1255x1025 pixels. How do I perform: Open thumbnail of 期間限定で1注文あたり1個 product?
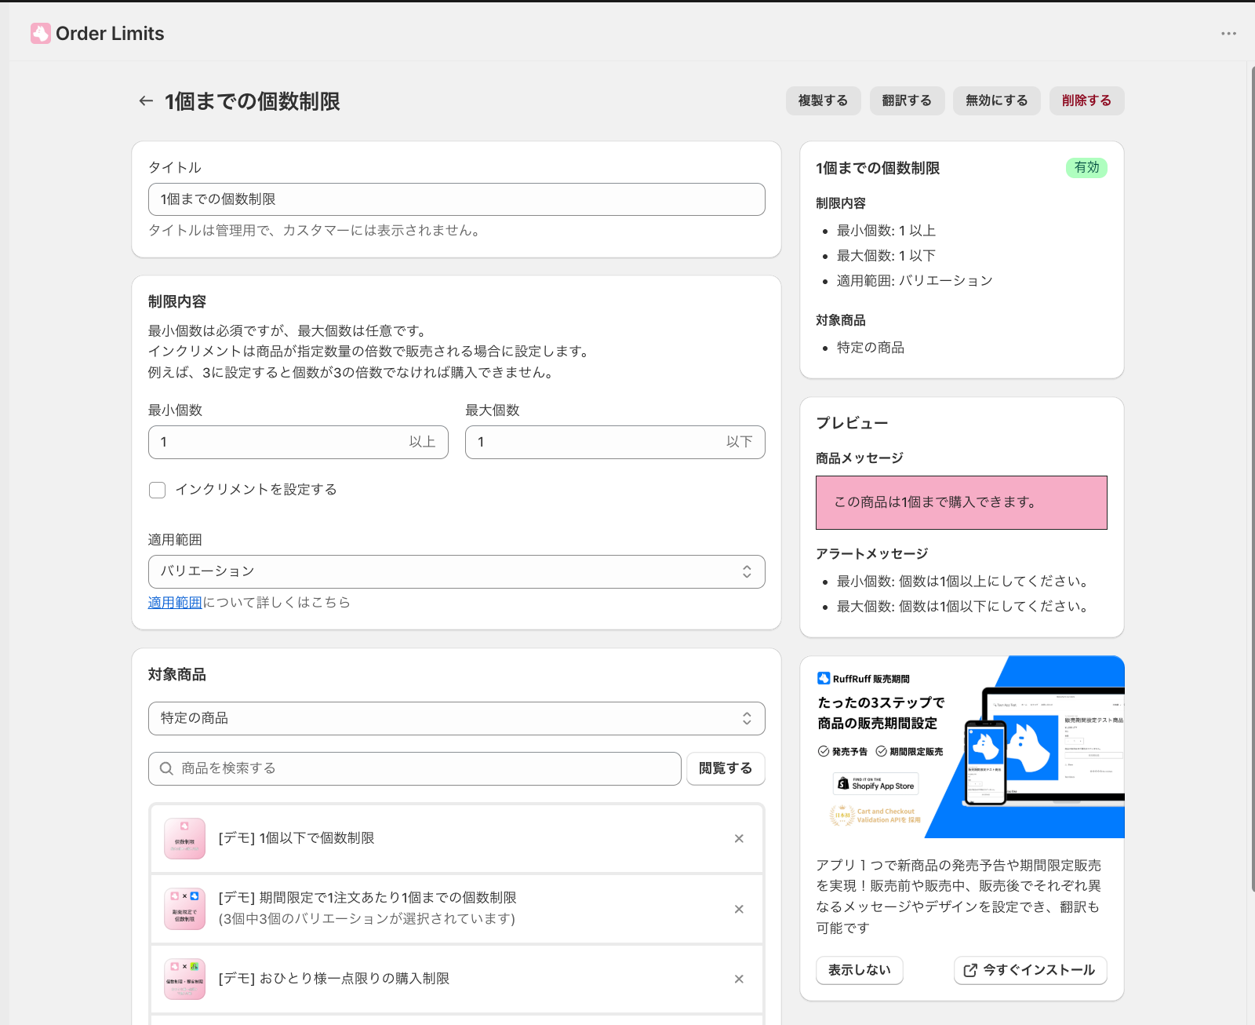click(184, 909)
